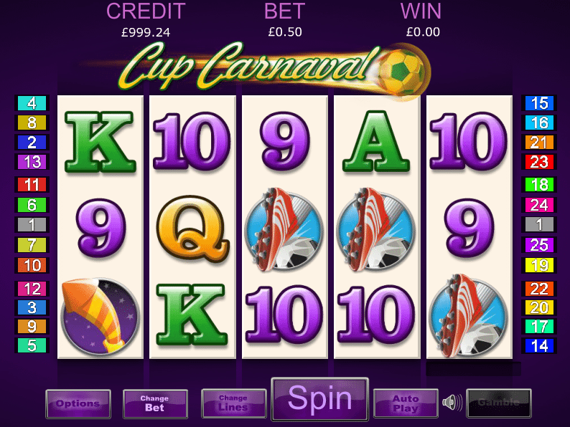Screen dimensions: 570x427
Task: Select payline 5 green marker at bottom left
Action: (x=32, y=345)
